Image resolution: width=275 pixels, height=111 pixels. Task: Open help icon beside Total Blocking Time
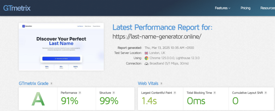point(215,93)
